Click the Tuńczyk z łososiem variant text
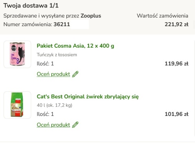The image size is (195, 146). coord(57,55)
